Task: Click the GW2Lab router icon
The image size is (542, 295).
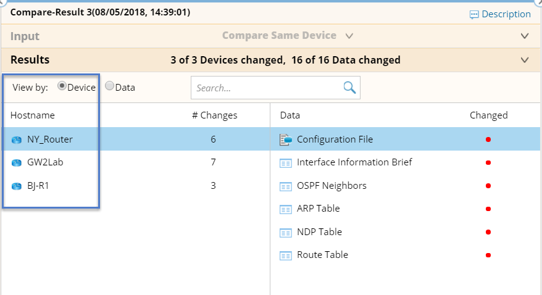Action: coord(17,163)
